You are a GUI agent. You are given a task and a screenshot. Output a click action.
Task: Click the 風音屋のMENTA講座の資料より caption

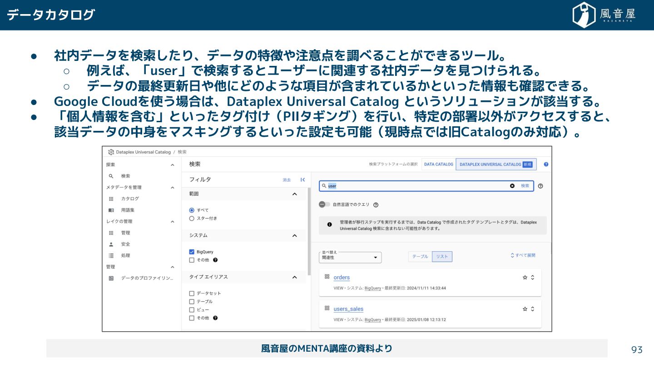click(327, 348)
